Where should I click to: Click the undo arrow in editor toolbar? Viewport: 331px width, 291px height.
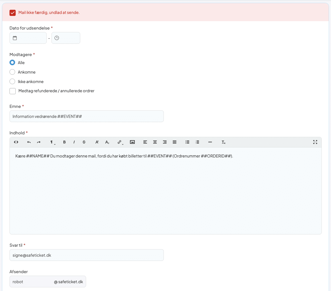(x=29, y=142)
